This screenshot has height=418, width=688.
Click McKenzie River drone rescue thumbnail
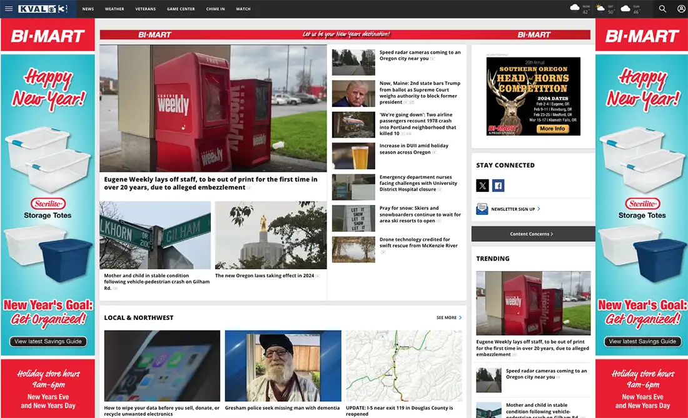353,250
